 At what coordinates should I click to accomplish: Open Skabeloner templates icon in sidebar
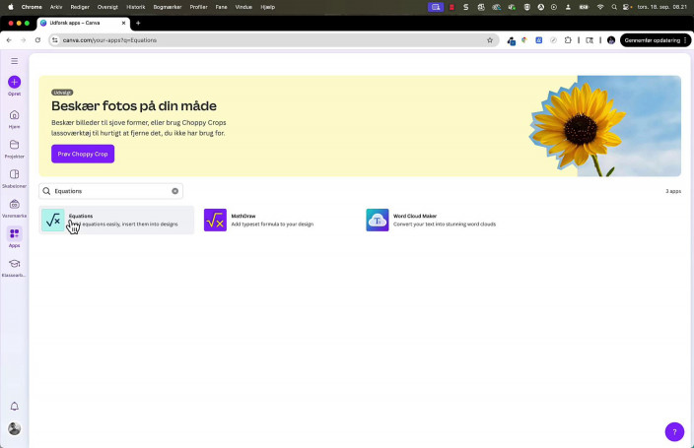[14, 174]
